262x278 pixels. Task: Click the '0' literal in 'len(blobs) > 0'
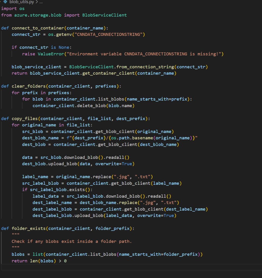tap(65, 261)
